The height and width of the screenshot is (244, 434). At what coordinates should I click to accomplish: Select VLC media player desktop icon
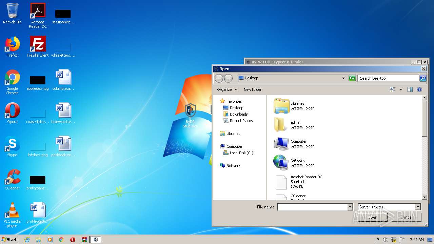pos(12,215)
